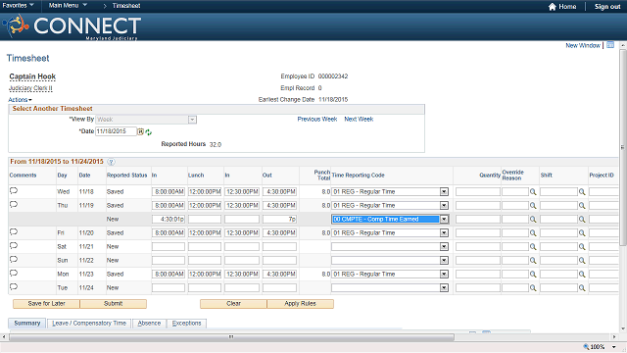Open comment bubble for Sun 11/22
627x353 pixels.
tap(14, 259)
